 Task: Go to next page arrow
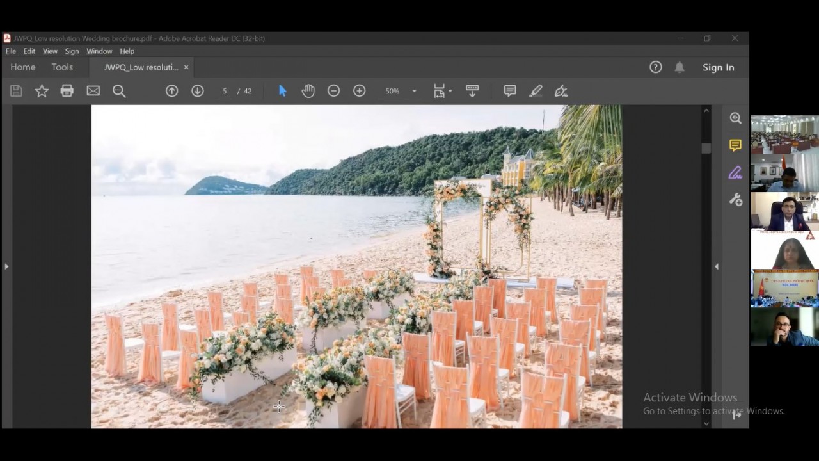pyautogui.click(x=198, y=91)
